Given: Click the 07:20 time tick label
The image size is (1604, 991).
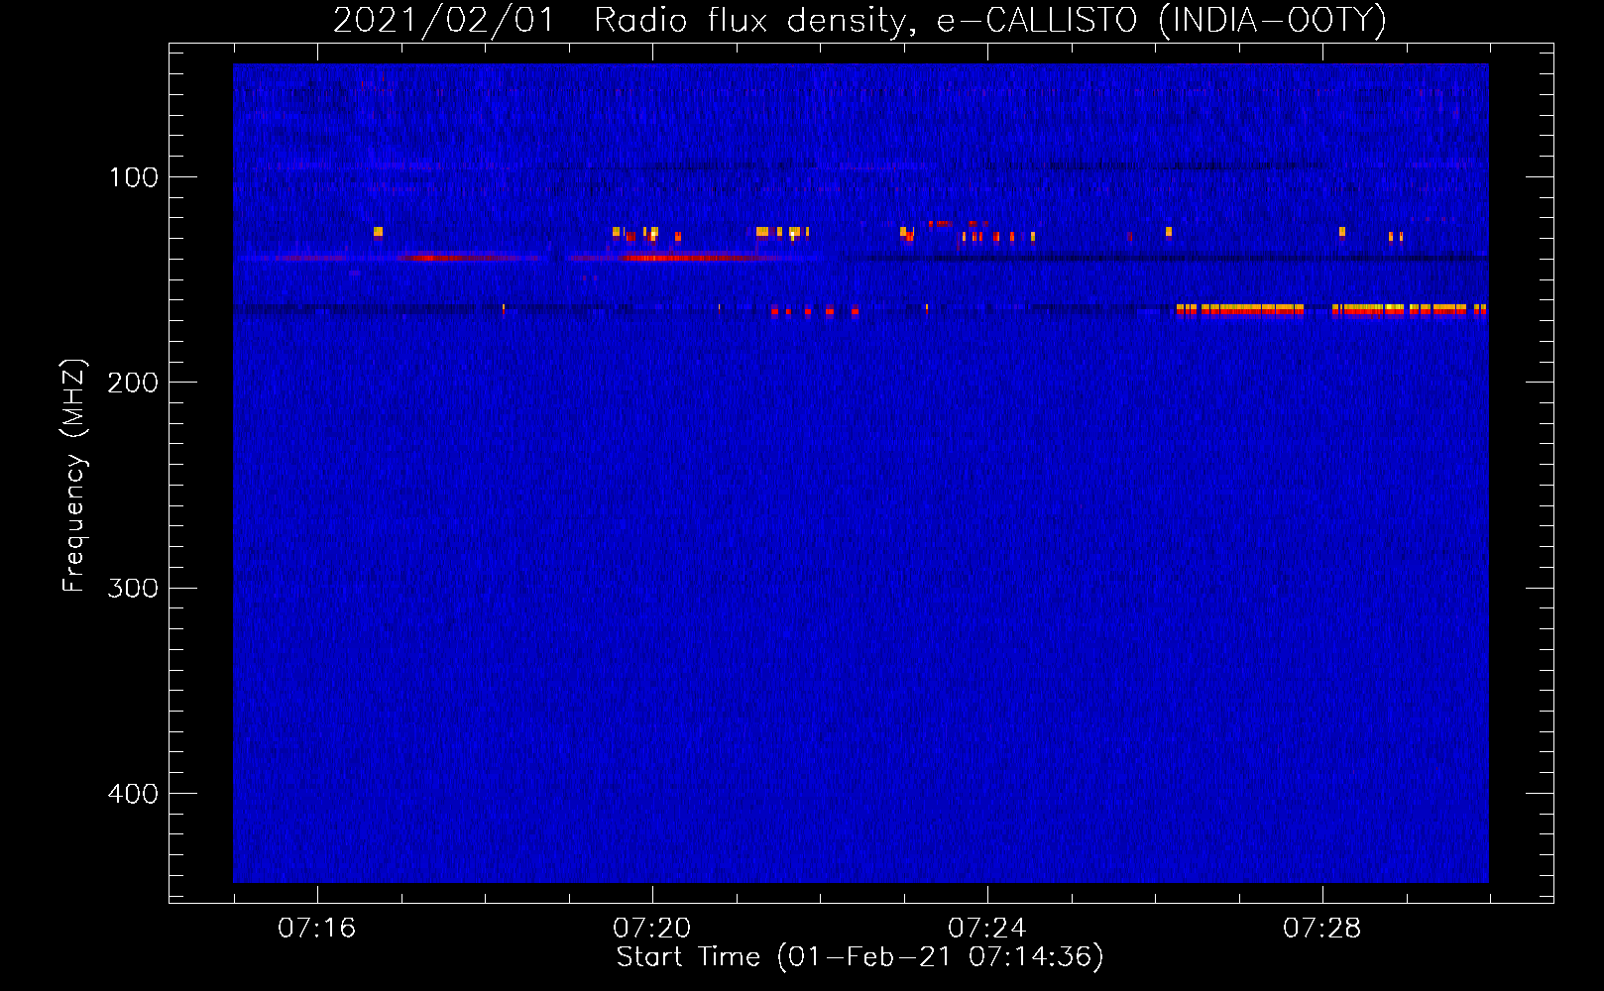Looking at the screenshot, I should 651,929.
